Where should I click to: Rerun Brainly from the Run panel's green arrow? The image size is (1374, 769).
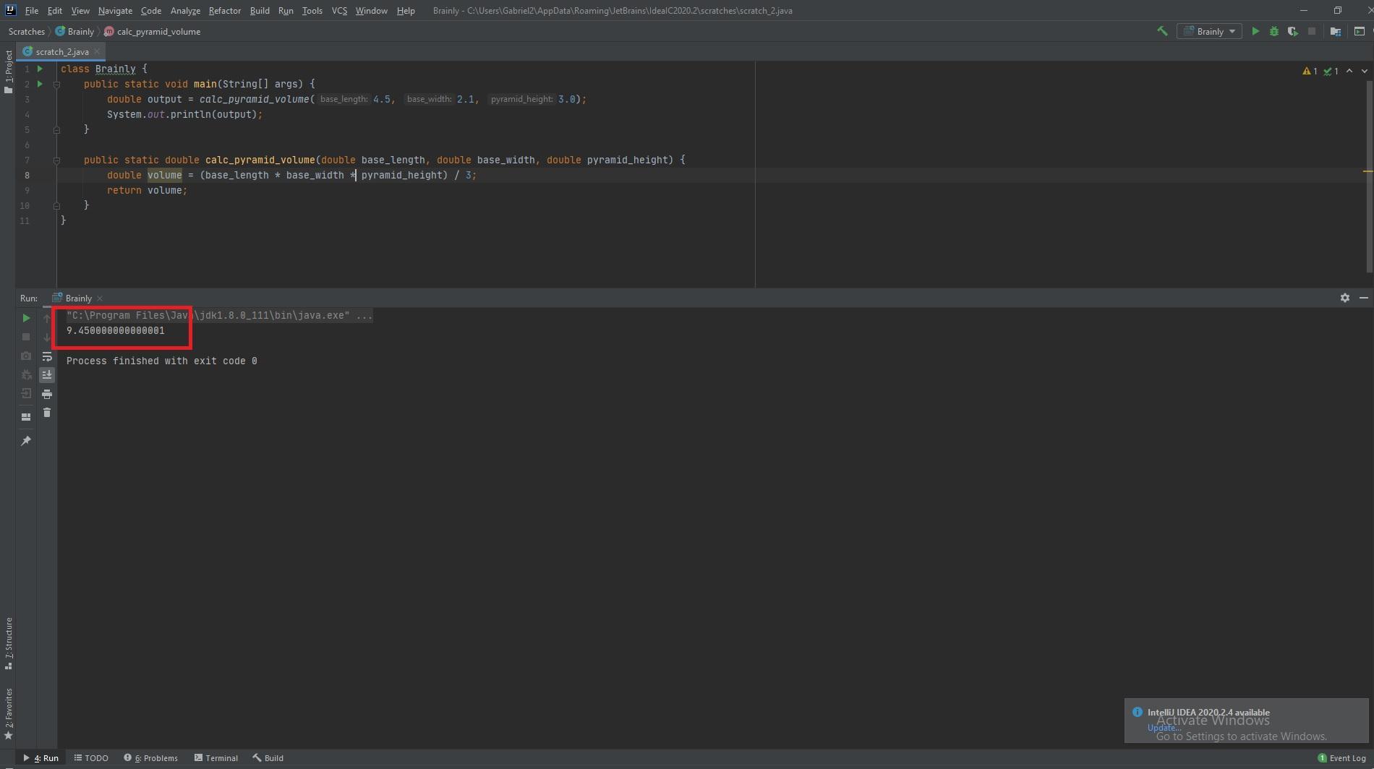[26, 318]
